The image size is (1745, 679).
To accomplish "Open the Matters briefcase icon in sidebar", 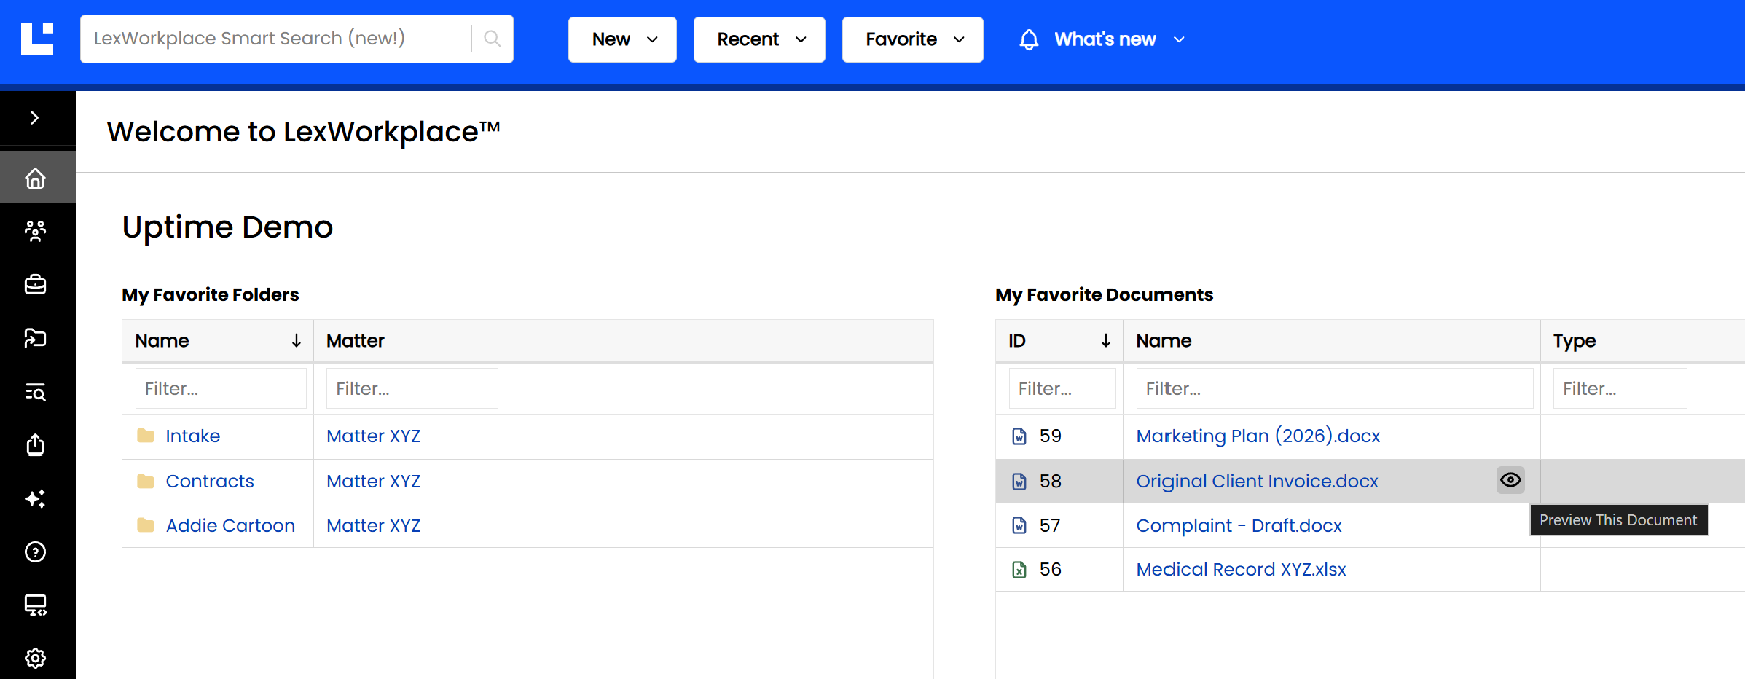I will click(x=35, y=284).
